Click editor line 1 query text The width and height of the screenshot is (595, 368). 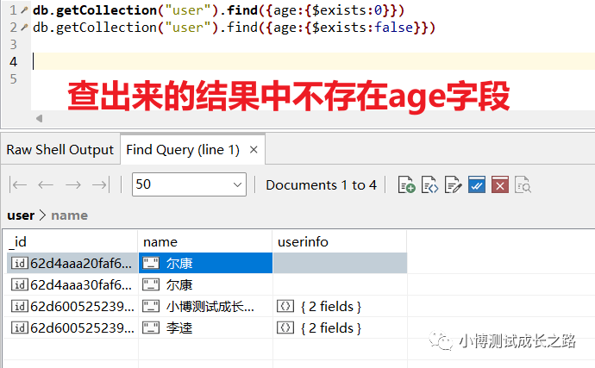pos(218,10)
